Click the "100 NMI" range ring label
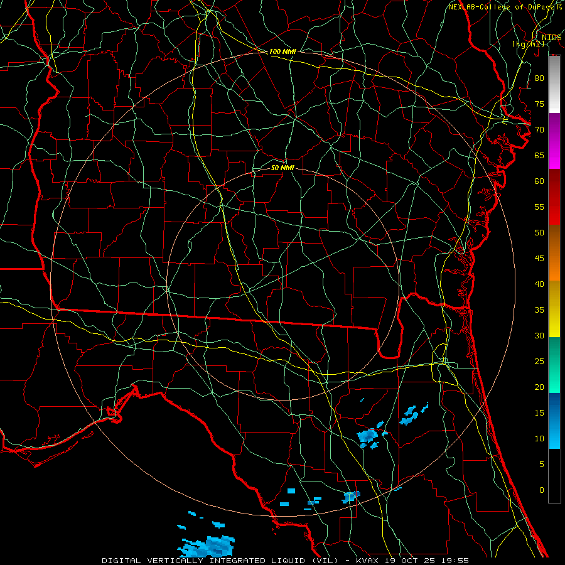This screenshot has width=565, height=565. pos(282,52)
